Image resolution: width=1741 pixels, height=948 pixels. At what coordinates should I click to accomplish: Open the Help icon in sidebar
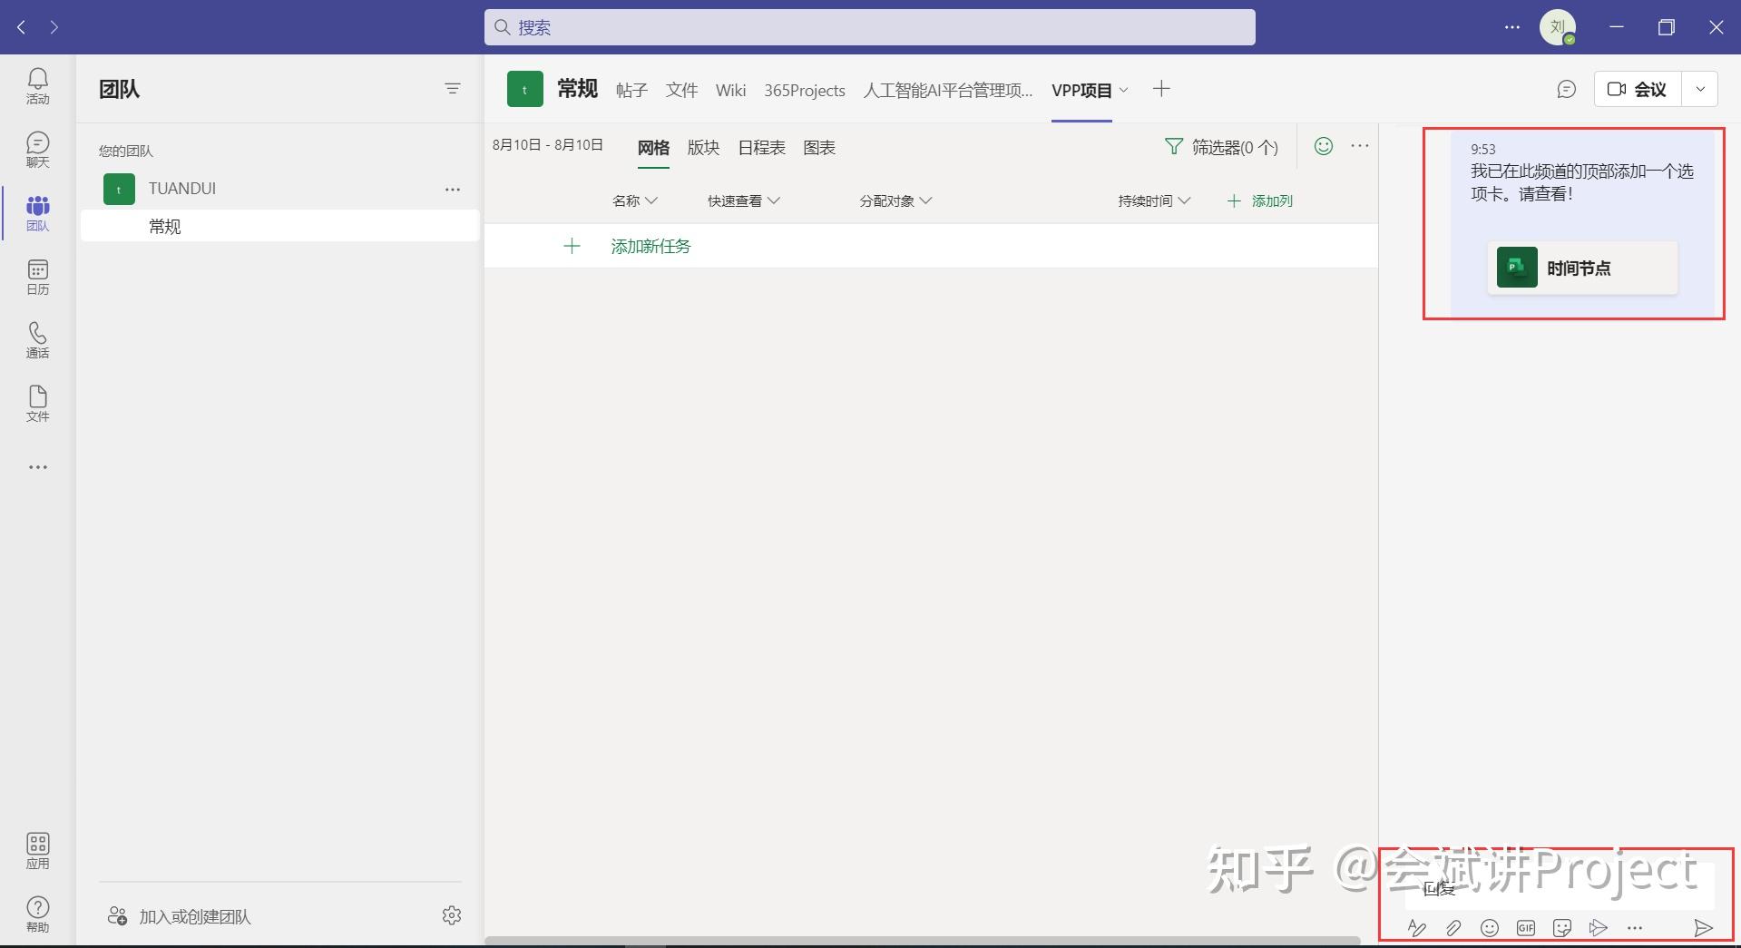click(x=37, y=914)
